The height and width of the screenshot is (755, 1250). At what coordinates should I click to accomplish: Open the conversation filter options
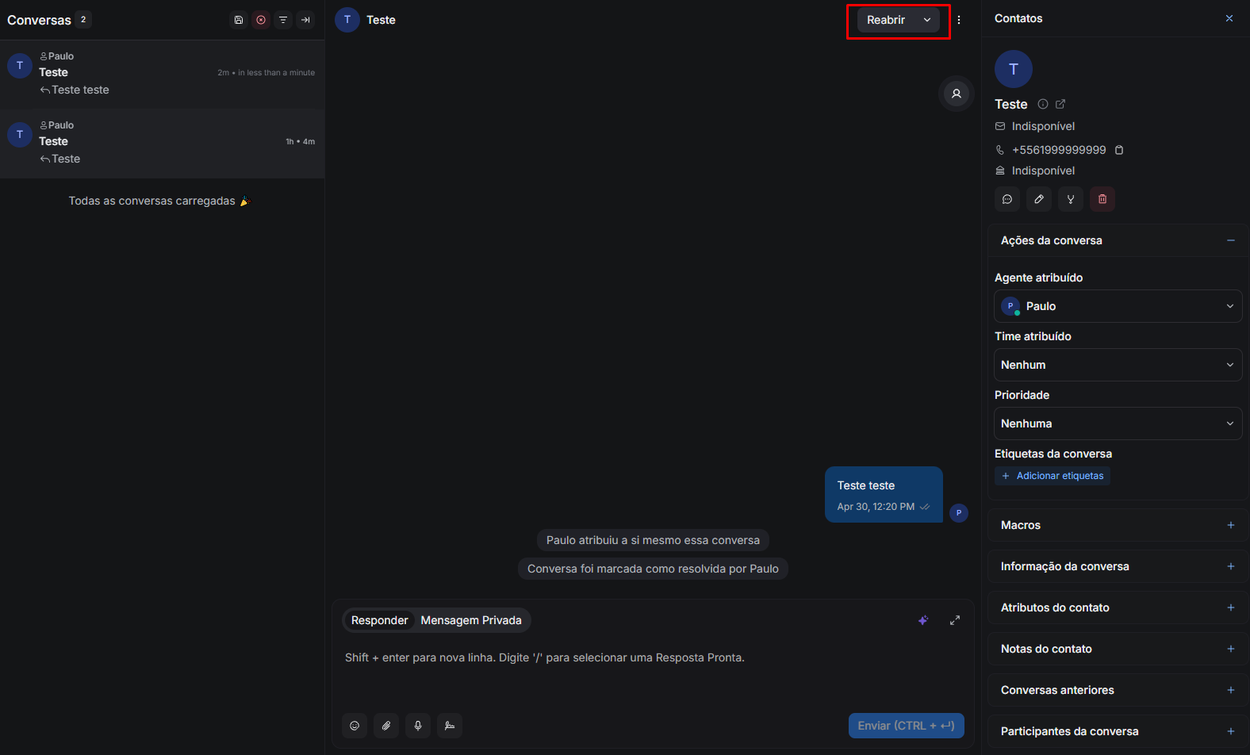coord(283,20)
